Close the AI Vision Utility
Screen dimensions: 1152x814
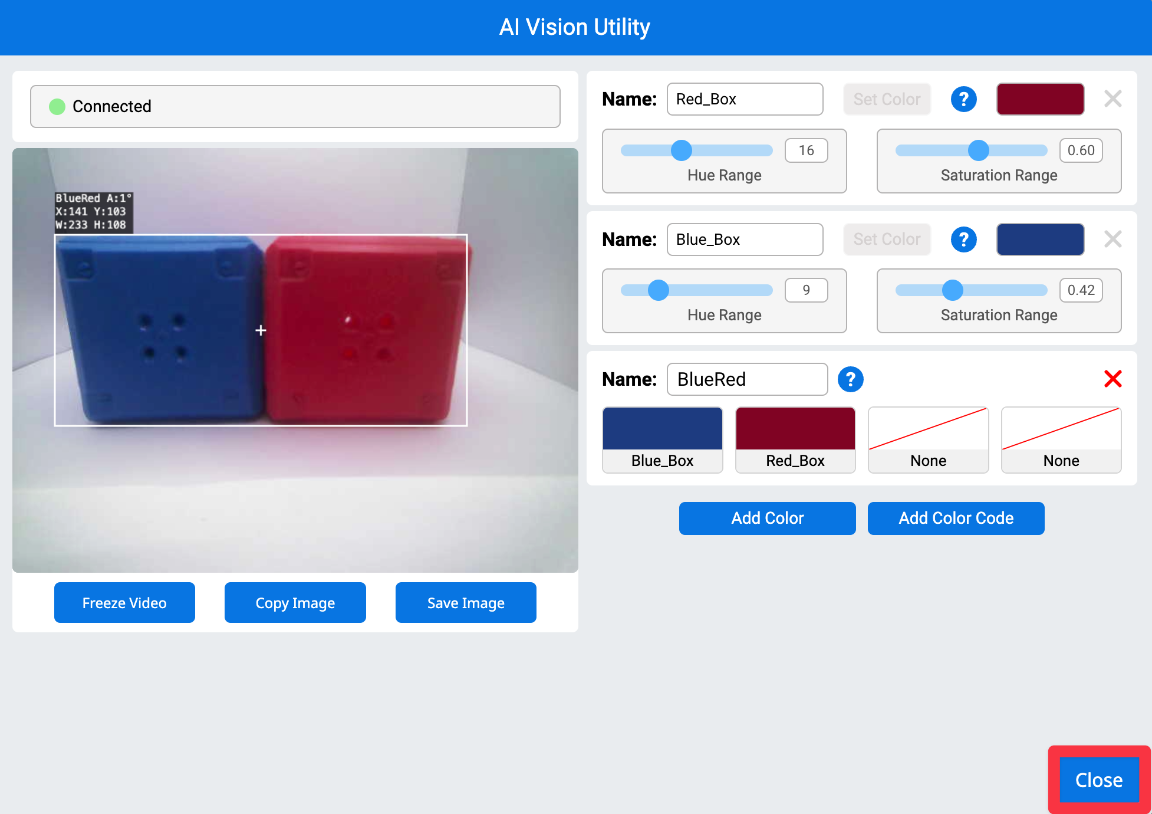(1098, 779)
